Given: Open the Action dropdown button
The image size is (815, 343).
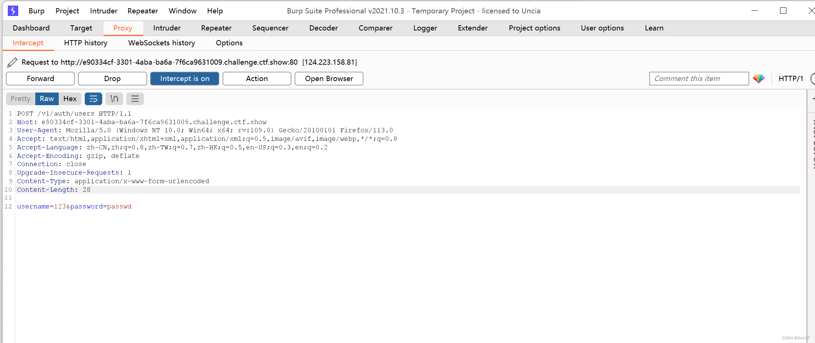Looking at the screenshot, I should (x=257, y=78).
